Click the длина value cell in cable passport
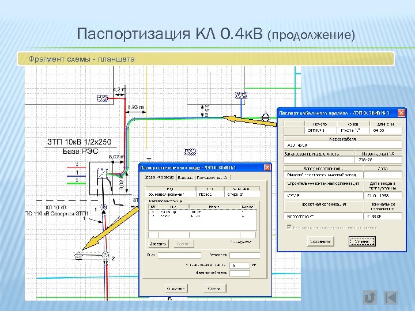The width and height of the screenshot is (415, 311). (386, 130)
